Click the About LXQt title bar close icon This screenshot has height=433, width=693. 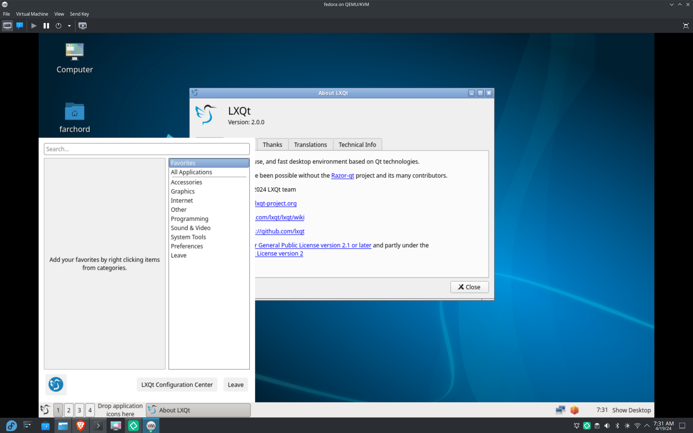(489, 93)
